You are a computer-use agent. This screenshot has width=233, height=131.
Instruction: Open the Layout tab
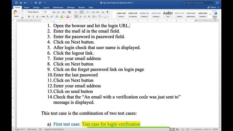pyautogui.click(x=46, y=7)
